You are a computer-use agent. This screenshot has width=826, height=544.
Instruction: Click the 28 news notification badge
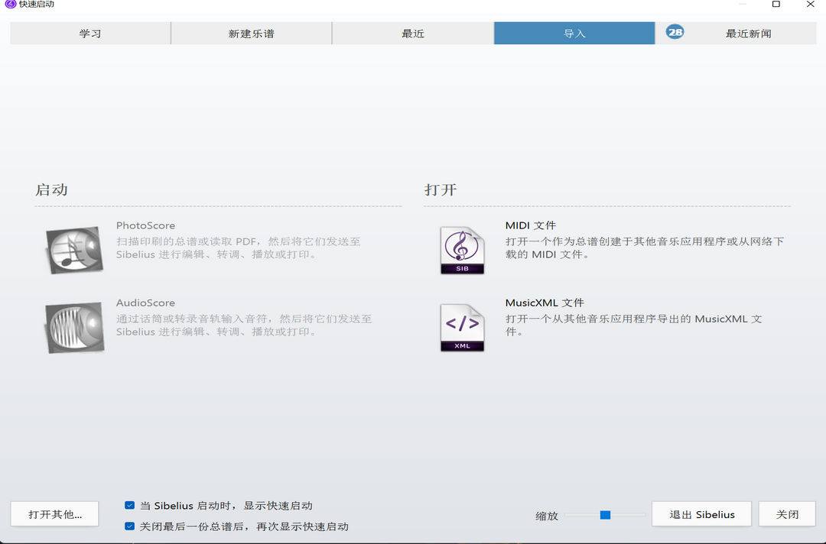[x=675, y=32]
